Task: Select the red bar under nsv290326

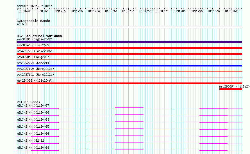Action: click(x=129, y=83)
